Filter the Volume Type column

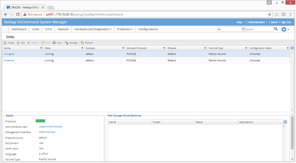(x=246, y=48)
